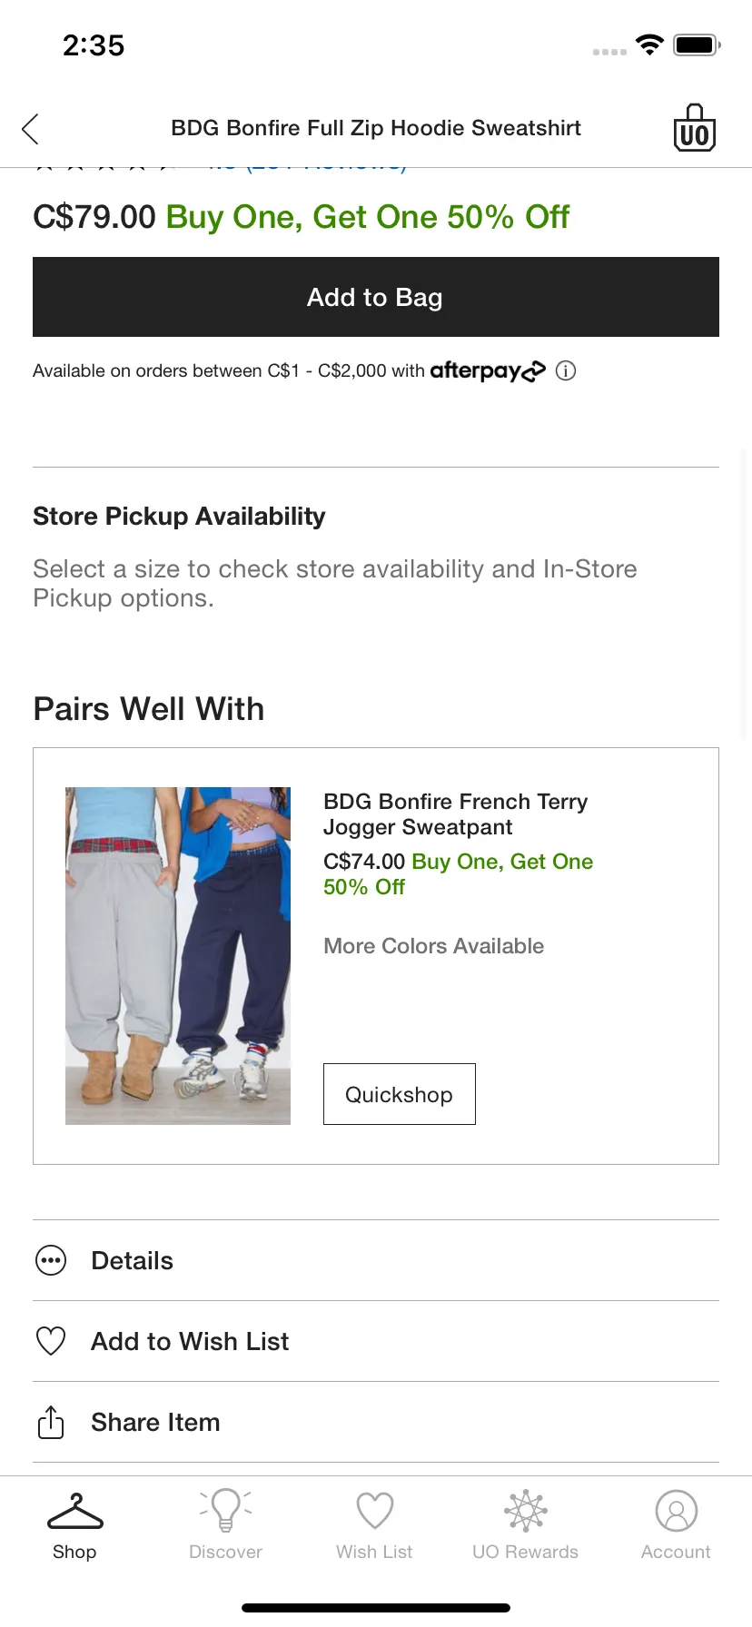Open the Discover tab lightbulb icon
The image size is (752, 1627).
coord(225,1510)
